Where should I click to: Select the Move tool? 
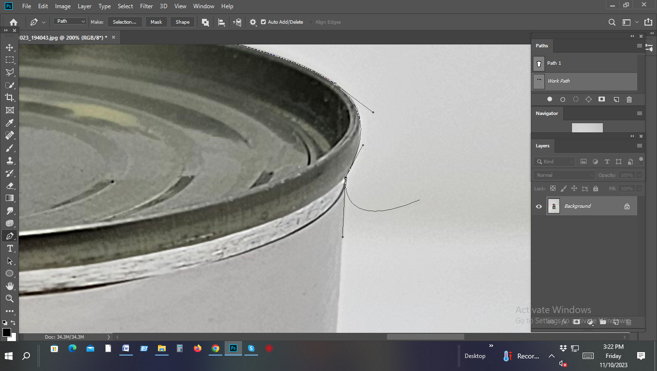pos(9,47)
